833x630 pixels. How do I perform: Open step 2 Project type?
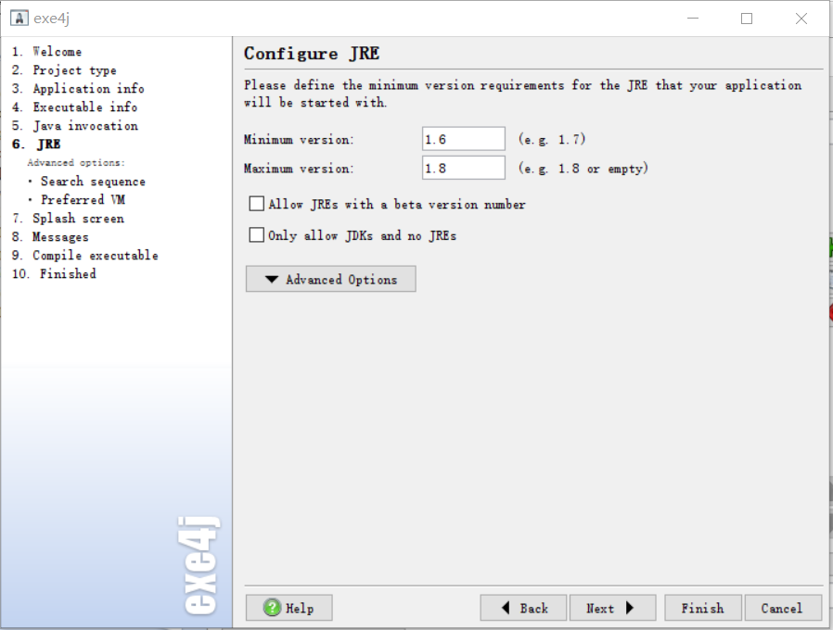pyautogui.click(x=64, y=70)
